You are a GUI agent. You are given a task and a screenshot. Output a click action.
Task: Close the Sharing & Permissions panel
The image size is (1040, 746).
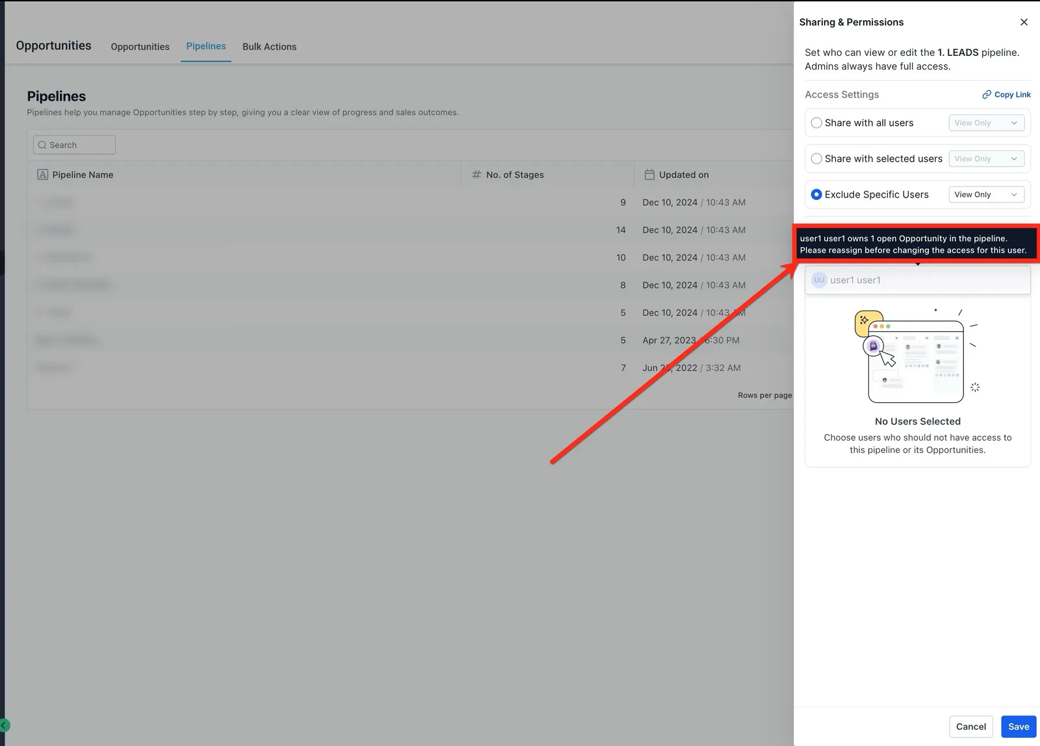pos(1024,22)
